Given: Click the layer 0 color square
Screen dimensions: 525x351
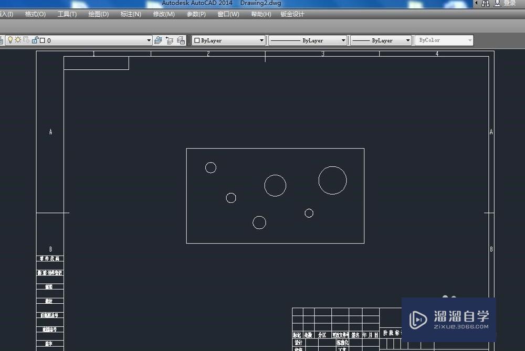Looking at the screenshot, I should point(43,40).
